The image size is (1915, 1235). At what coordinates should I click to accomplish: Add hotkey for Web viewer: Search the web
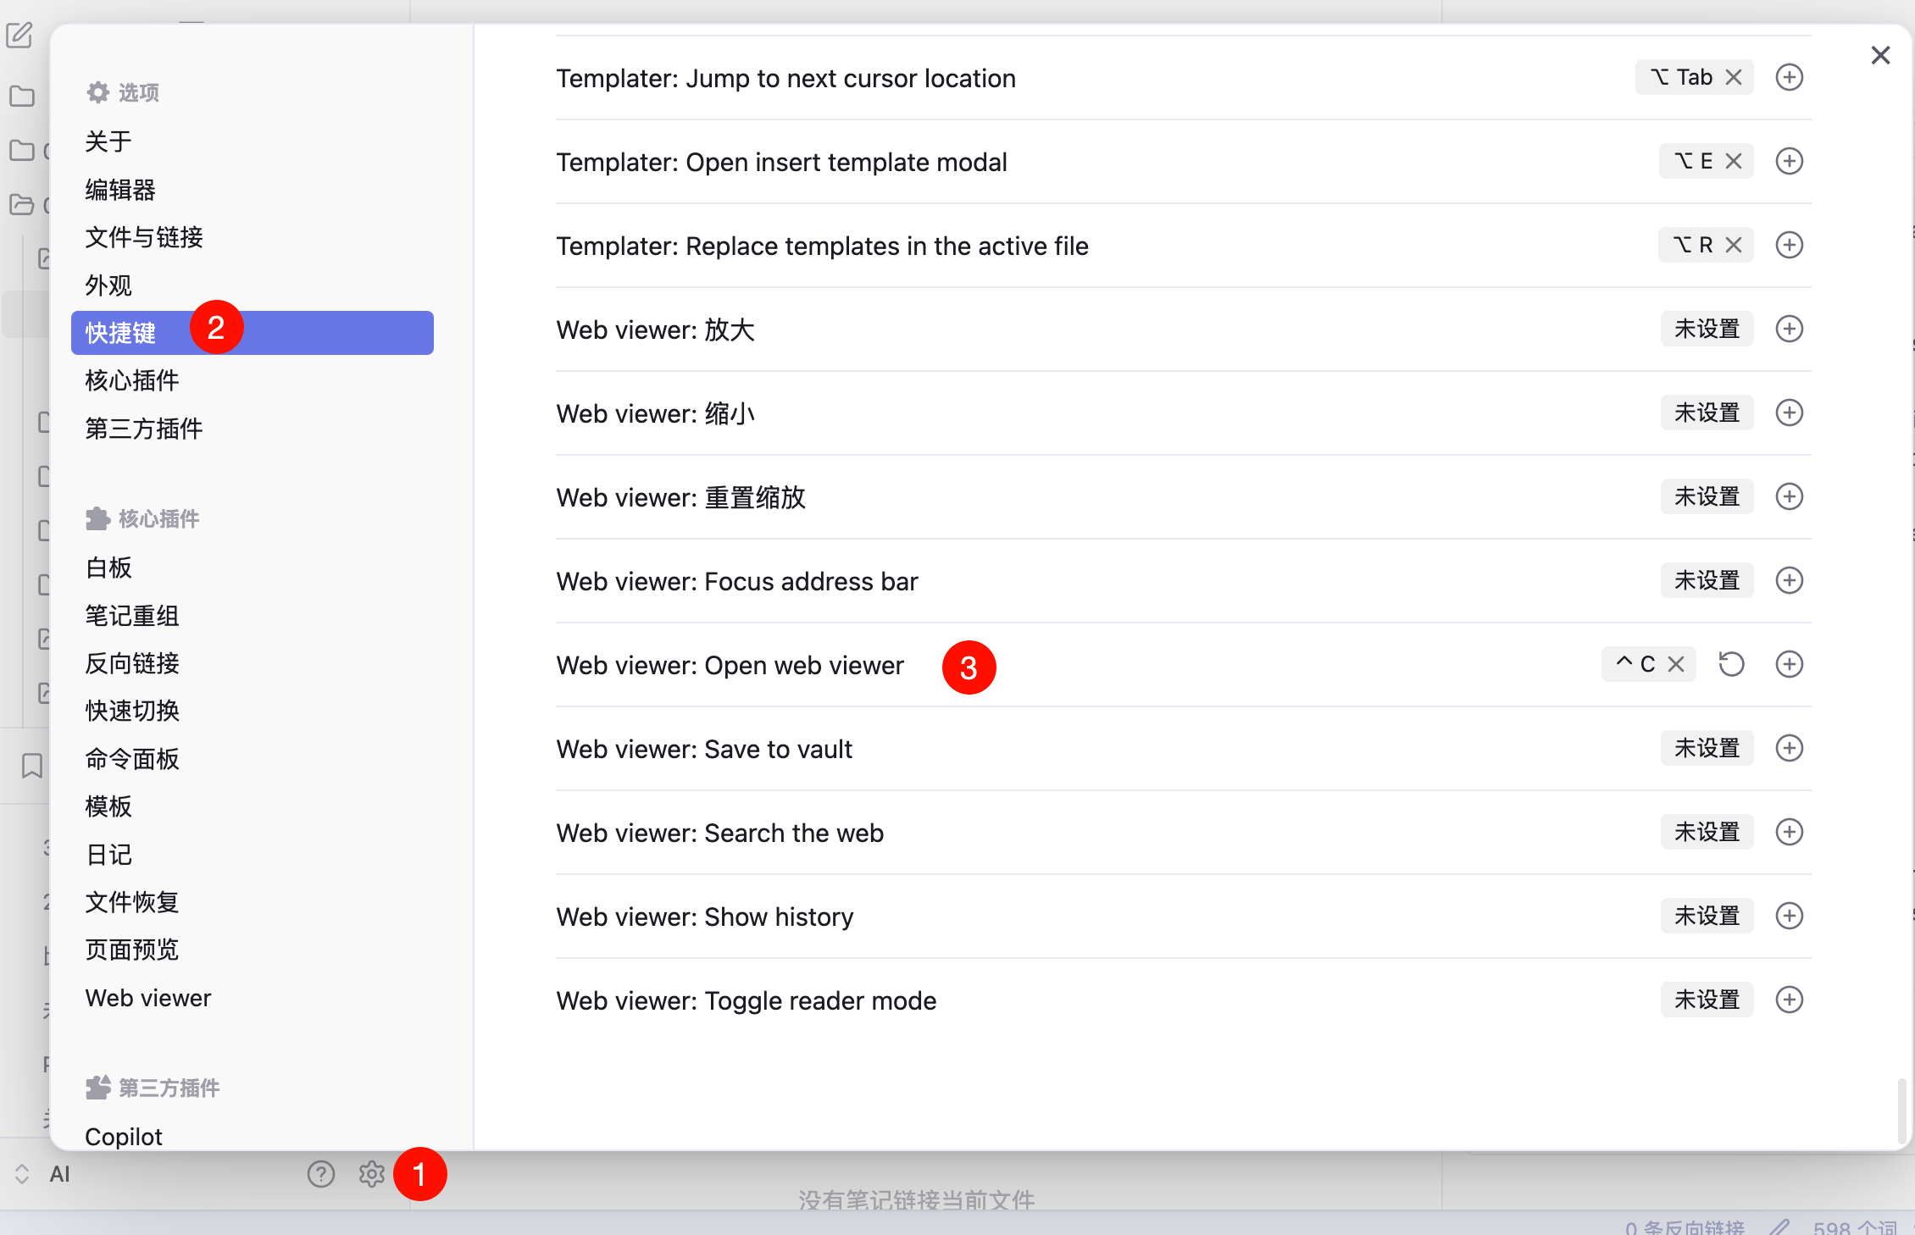[1789, 833]
